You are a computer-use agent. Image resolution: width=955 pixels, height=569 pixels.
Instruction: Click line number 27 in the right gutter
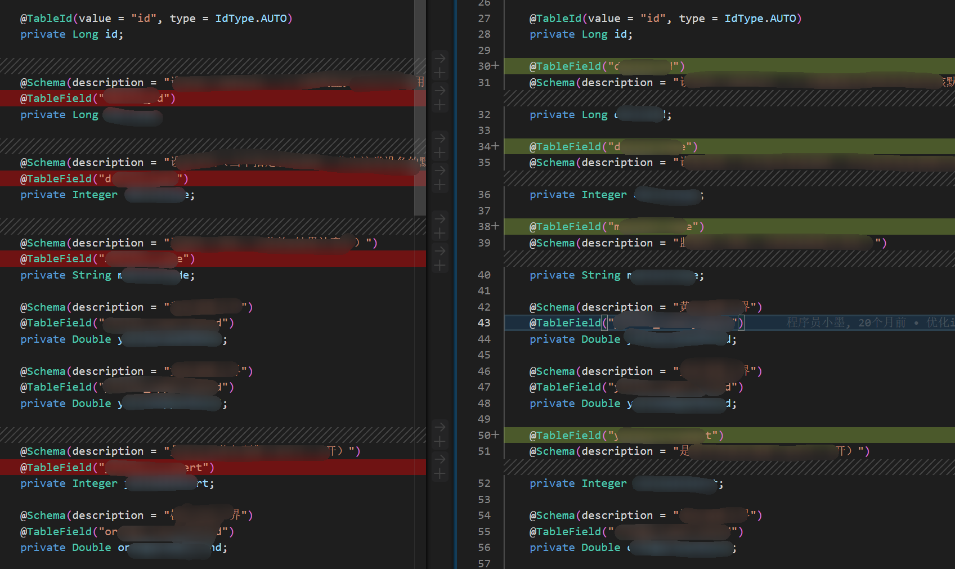484,19
